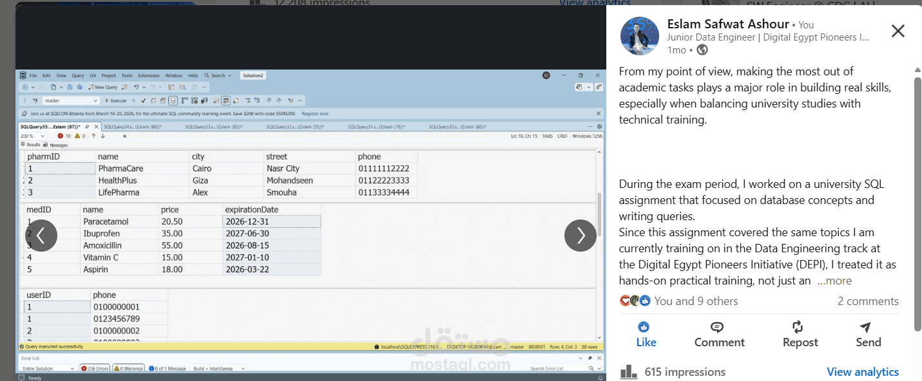The image size is (922, 381).
Task: Open the Repost options
Action: (x=800, y=335)
